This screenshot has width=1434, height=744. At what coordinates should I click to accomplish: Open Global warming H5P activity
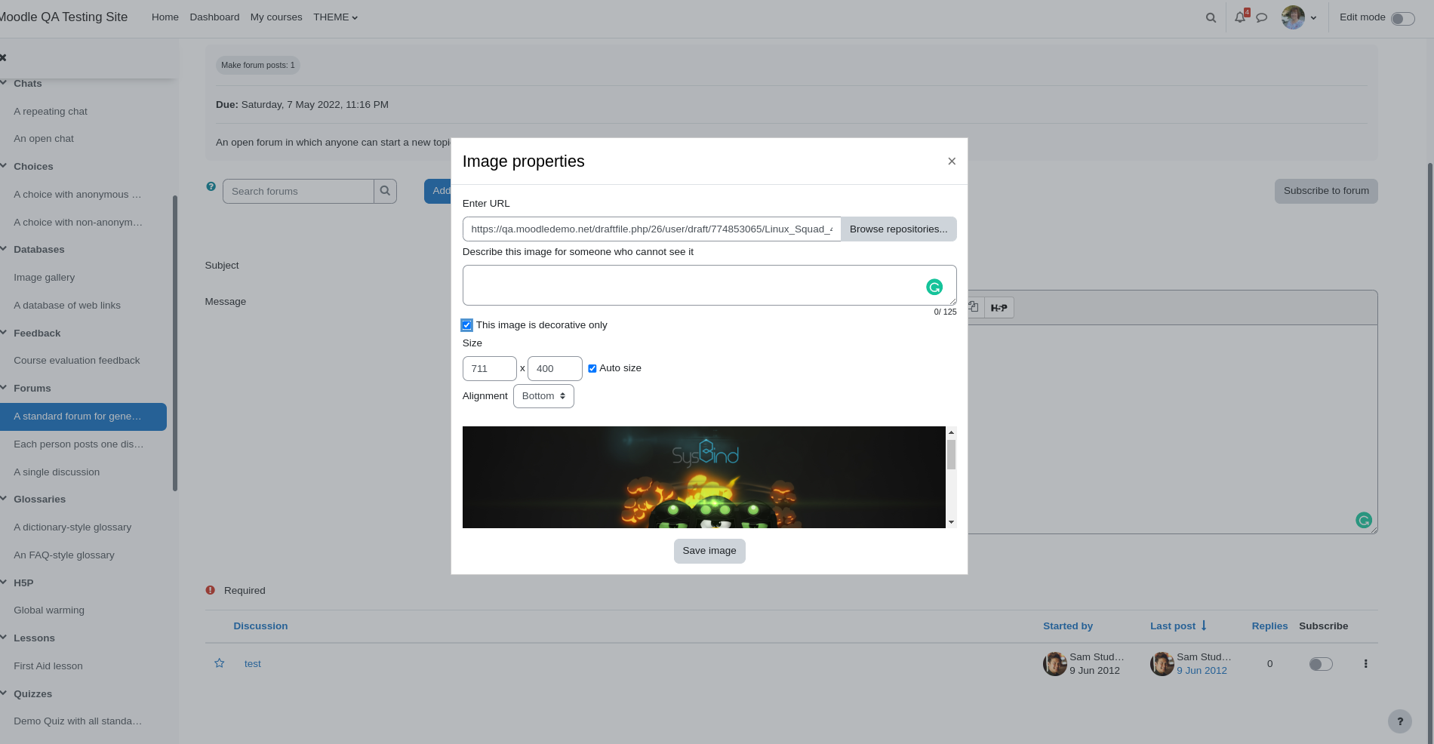coord(49,610)
